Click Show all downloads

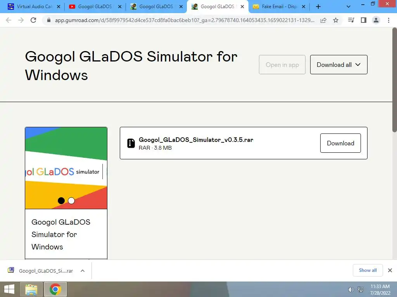click(368, 270)
